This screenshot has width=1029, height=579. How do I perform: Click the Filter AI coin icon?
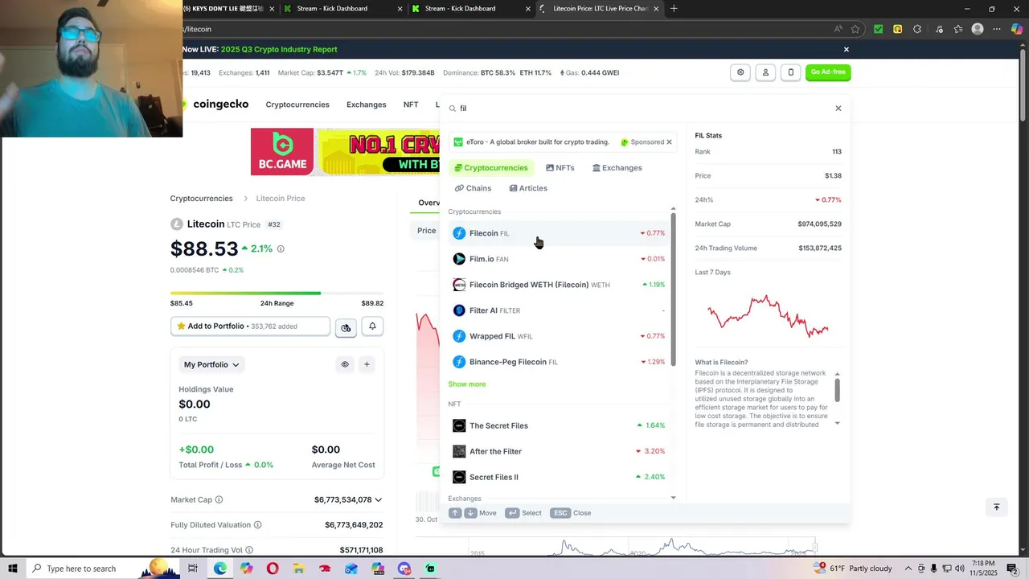click(x=459, y=310)
